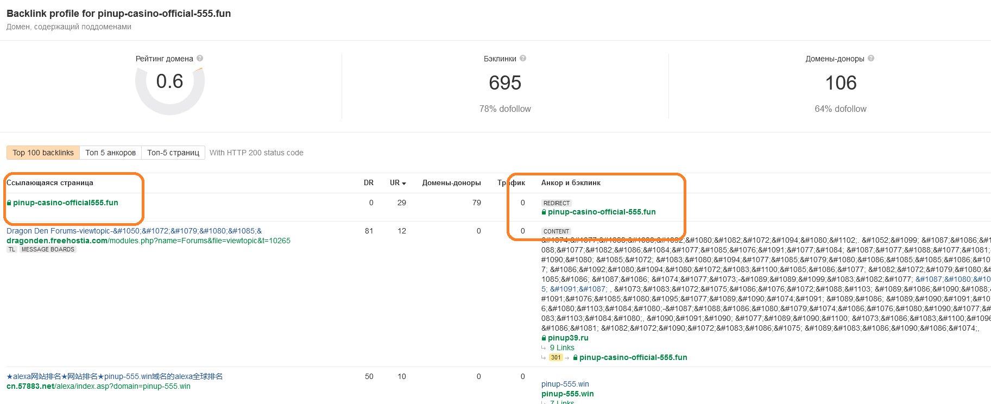Click the Ссылающаяся страница column header

tap(50, 183)
